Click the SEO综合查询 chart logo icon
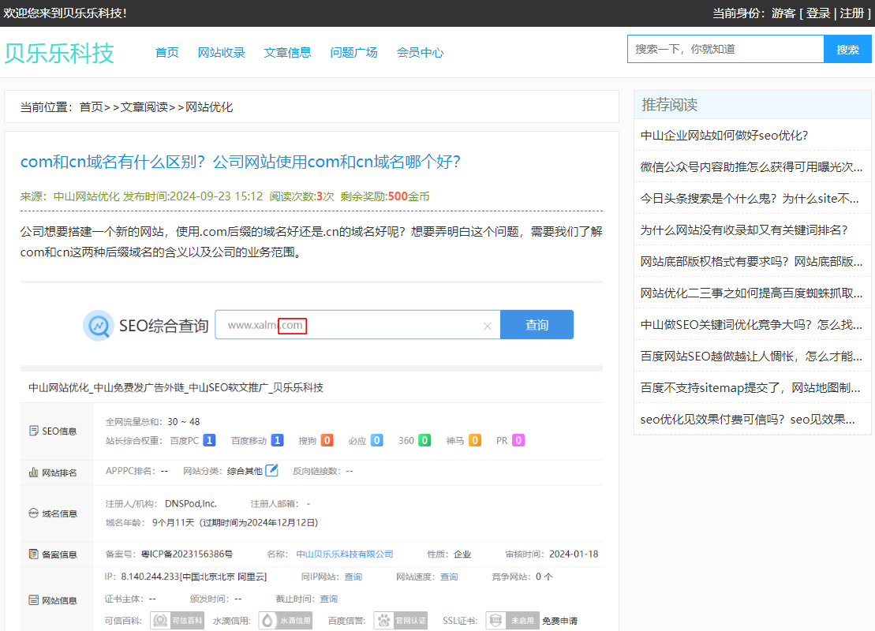 tap(99, 325)
